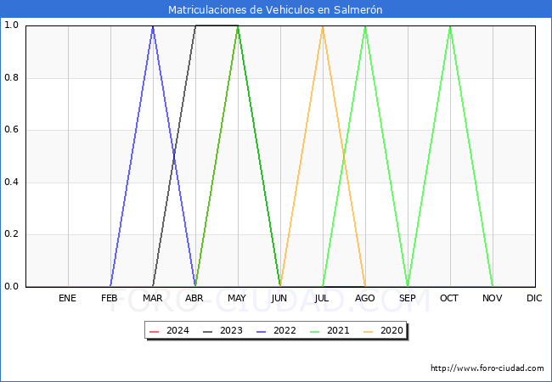Click the AGO month axis label

[x=364, y=298]
